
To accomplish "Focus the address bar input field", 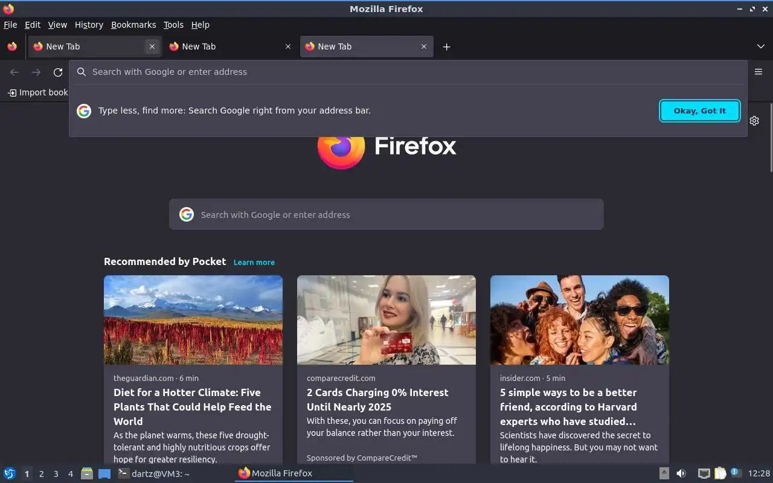I will (x=408, y=72).
